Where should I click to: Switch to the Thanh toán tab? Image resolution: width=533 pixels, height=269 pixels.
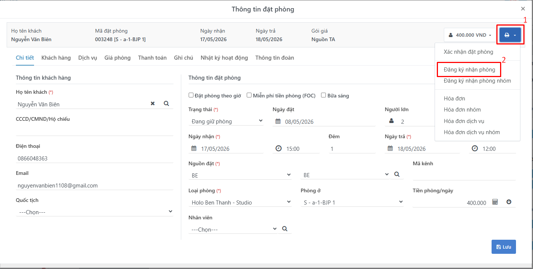[152, 58]
